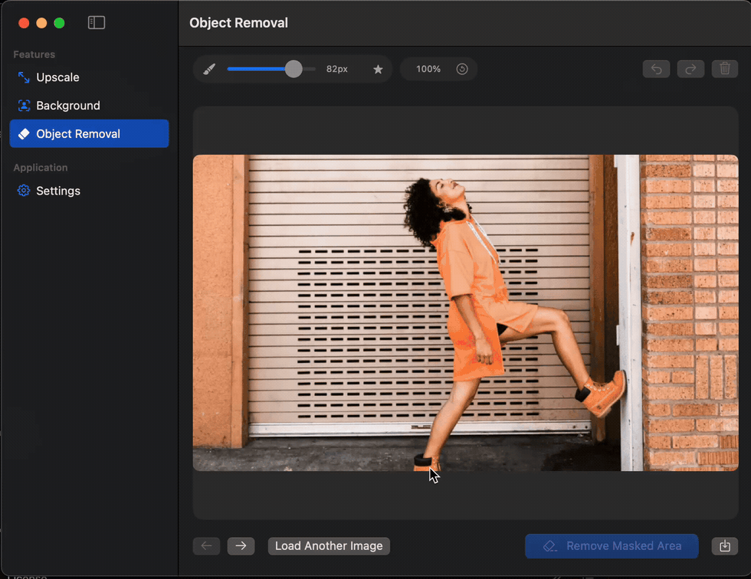Screen dimensions: 751x579
Task: Go to next image with right arrow
Action: pyautogui.click(x=241, y=546)
